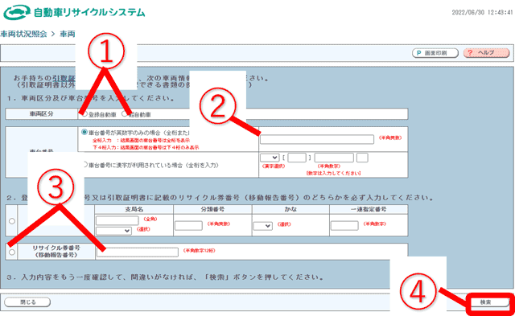
Task: Click the 一連指定番号 input field
Action: [x=344, y=225]
